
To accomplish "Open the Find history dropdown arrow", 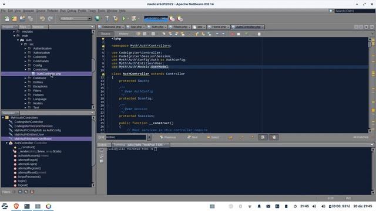I will 149,137.
